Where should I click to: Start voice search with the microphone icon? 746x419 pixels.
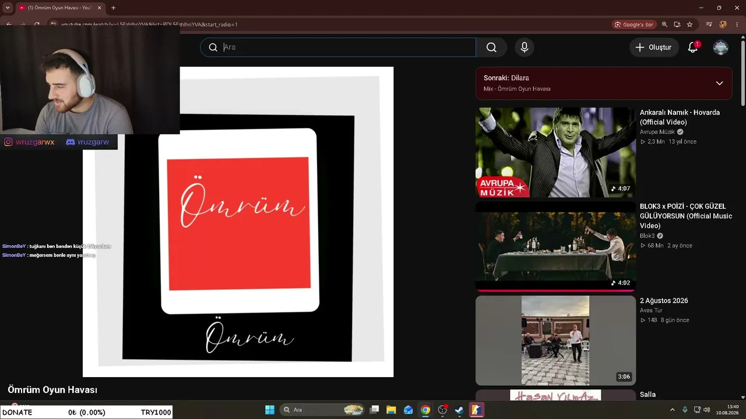pyautogui.click(x=525, y=47)
